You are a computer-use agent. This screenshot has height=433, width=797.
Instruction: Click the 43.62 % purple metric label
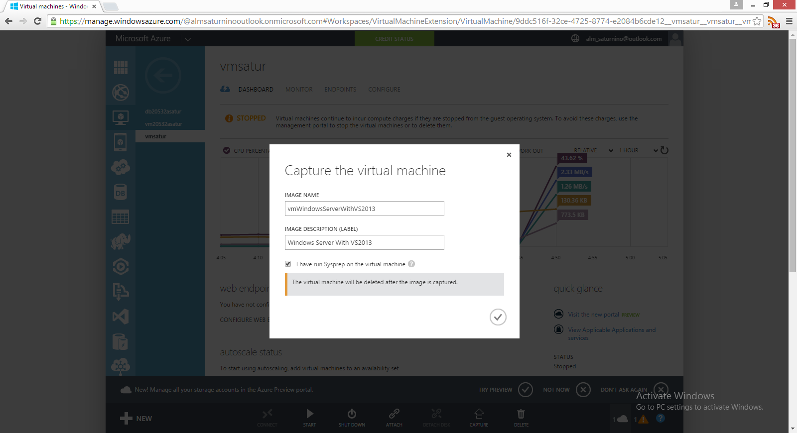point(572,158)
